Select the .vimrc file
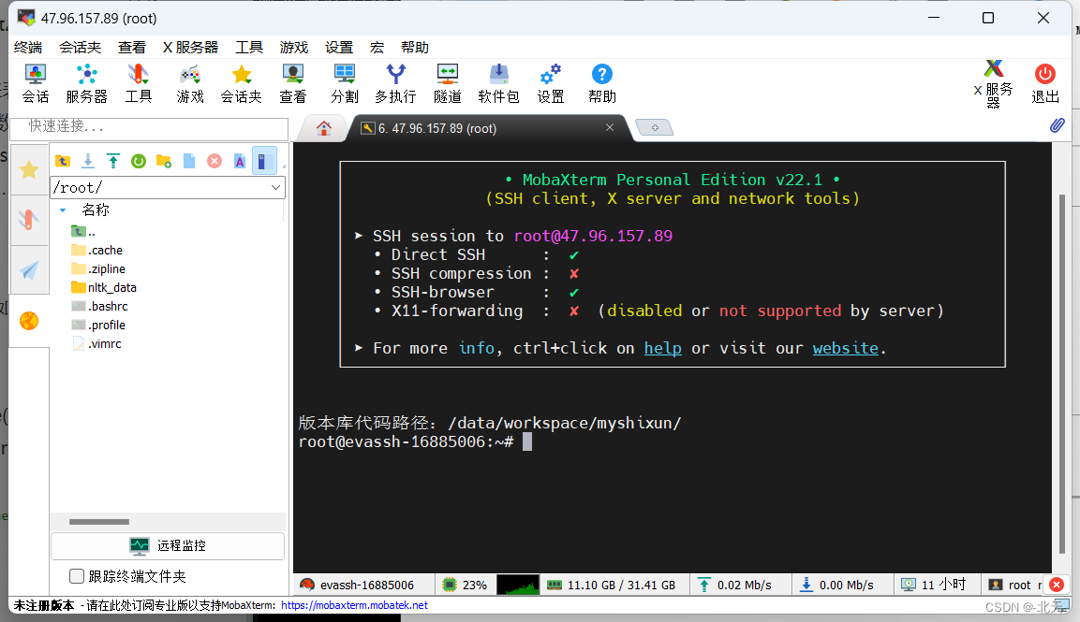This screenshot has width=1080, height=622. click(96, 343)
